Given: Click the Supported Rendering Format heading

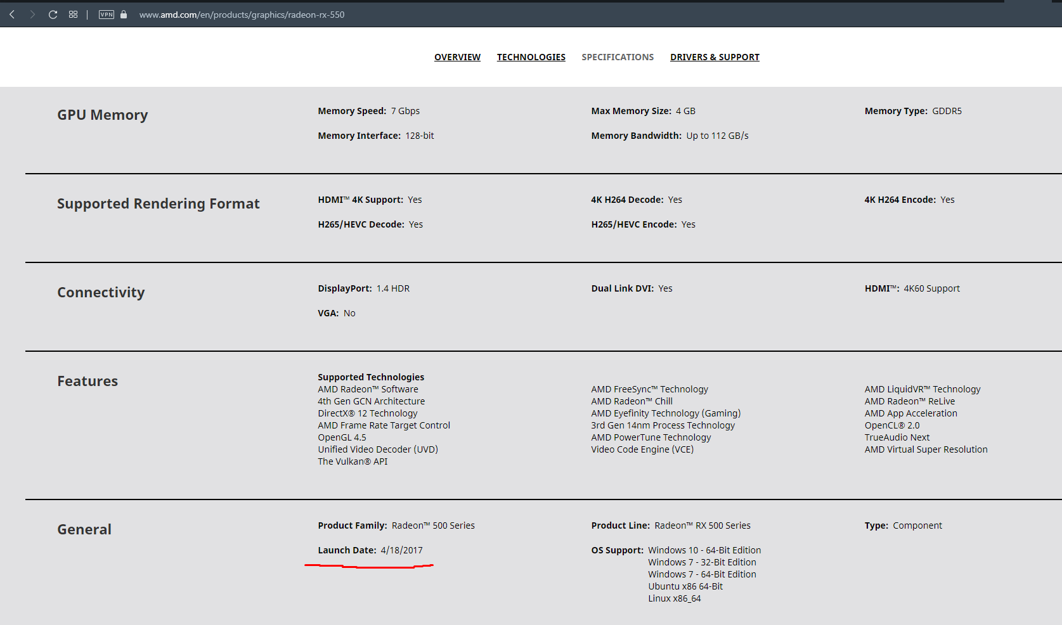Looking at the screenshot, I should (159, 203).
